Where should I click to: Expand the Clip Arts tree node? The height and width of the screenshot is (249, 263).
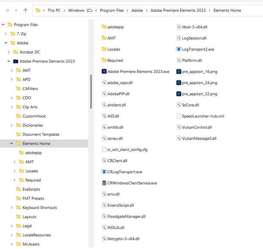[12, 107]
